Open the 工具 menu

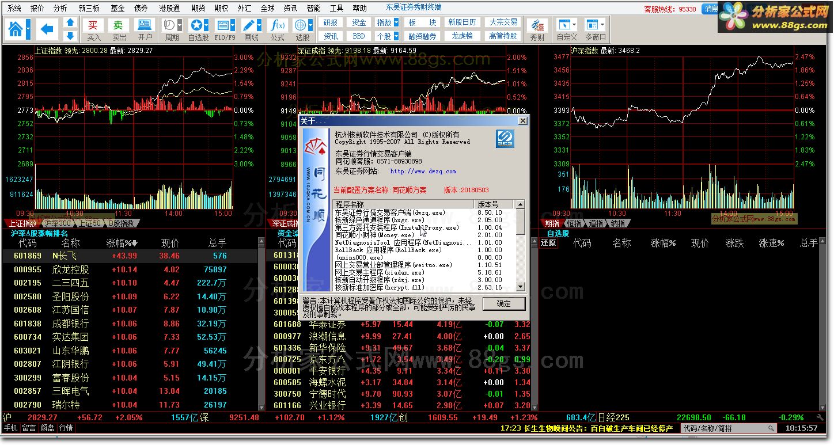pyautogui.click(x=337, y=9)
